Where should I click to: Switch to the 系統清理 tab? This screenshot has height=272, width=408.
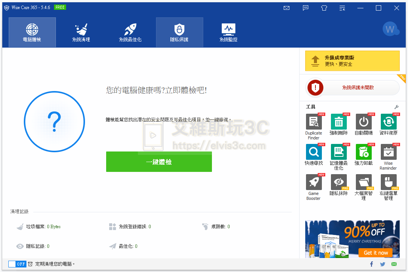tap(81, 32)
